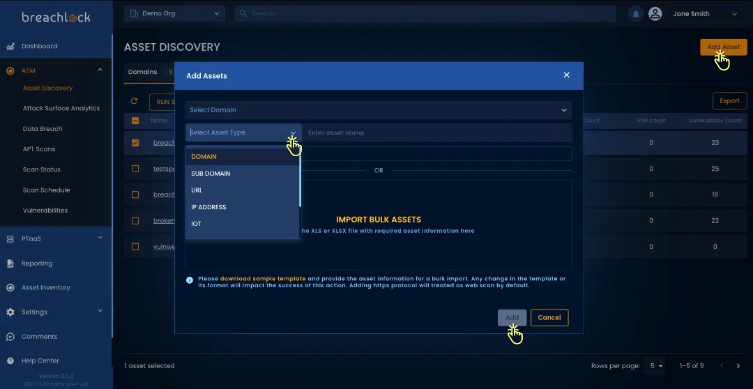Expand the Settings sidebar section
753x389 pixels.
click(100, 311)
